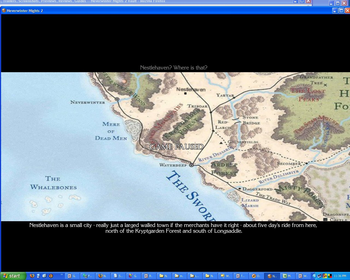Click the system clock showing 11:36 PM

340,276
